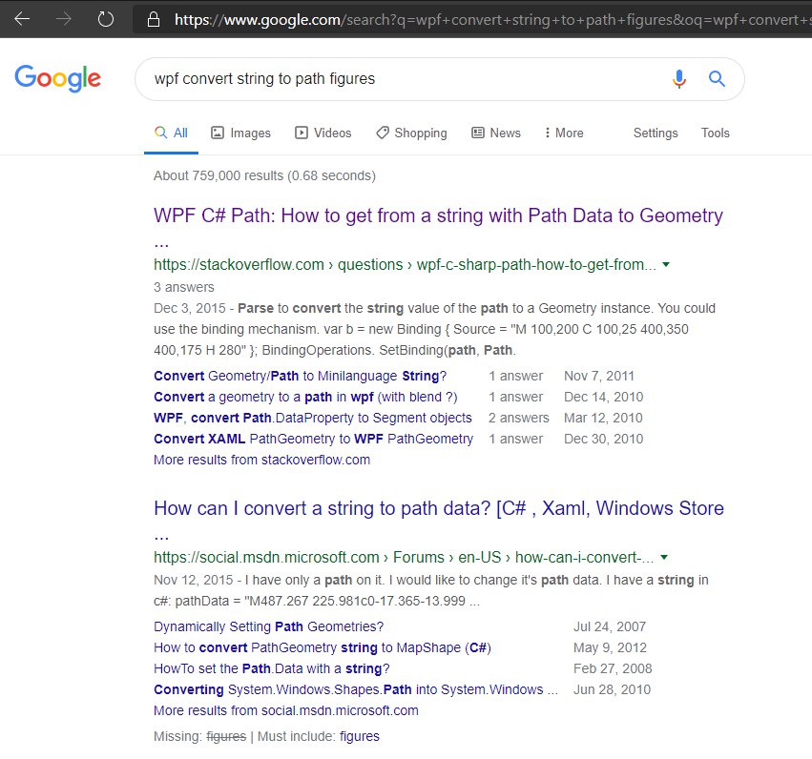Reload the page with the refresh icon
The image size is (812, 759).
tap(106, 19)
